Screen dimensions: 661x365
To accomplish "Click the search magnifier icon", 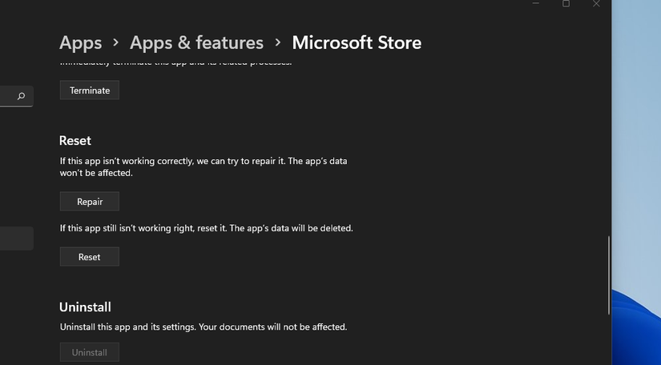I will tap(21, 97).
